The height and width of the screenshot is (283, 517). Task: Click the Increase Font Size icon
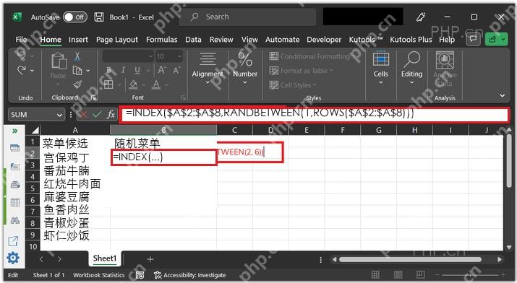pyautogui.click(x=162, y=70)
